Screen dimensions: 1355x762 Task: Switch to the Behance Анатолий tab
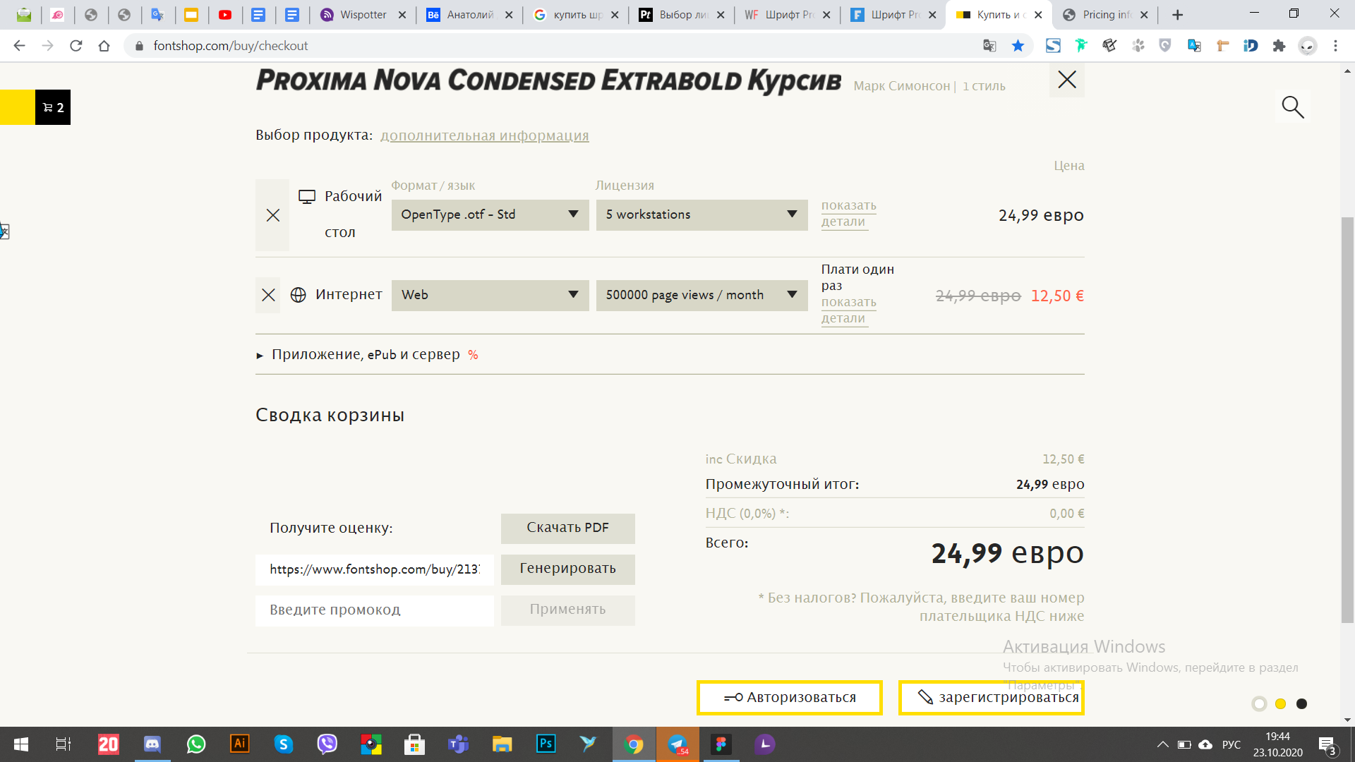pyautogui.click(x=469, y=15)
